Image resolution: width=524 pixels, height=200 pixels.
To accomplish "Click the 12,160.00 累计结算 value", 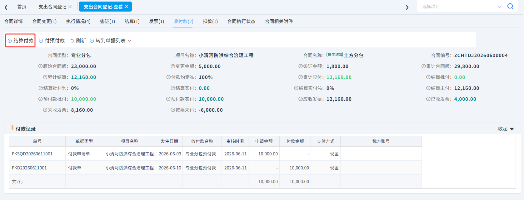I will (84, 77).
